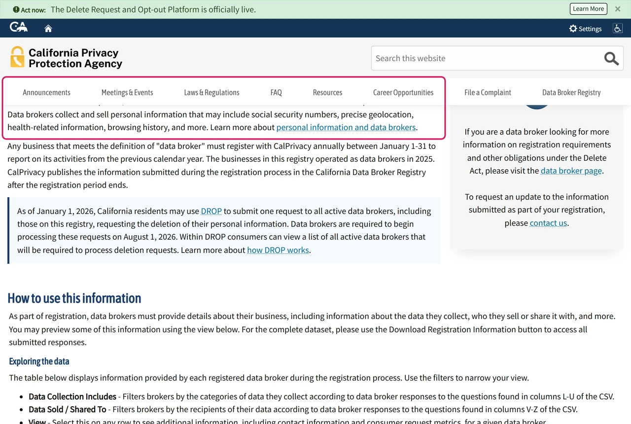Open the File a Complaint menu item
Viewport: 631px width, 424px height.
click(488, 92)
